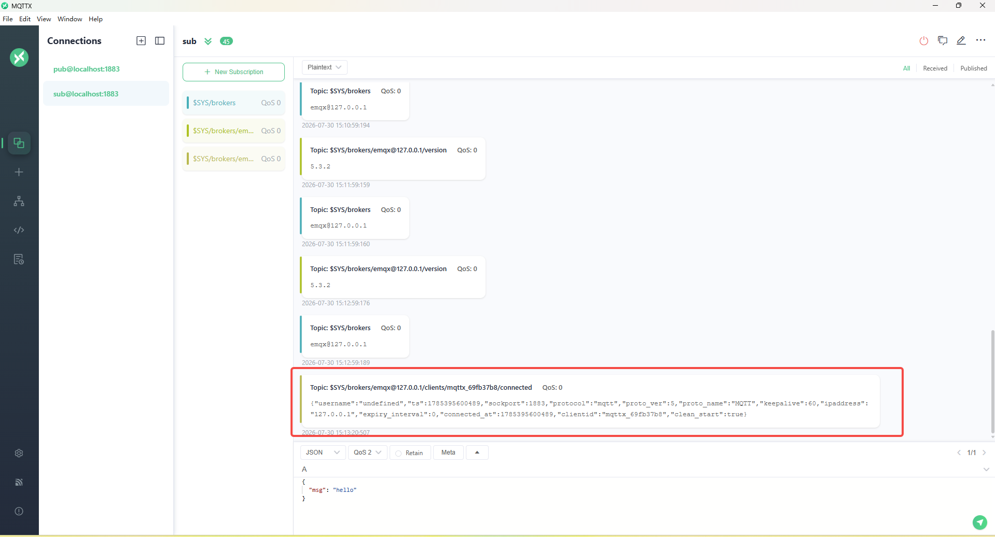
Task: Open the Help menu
Action: 95,19
